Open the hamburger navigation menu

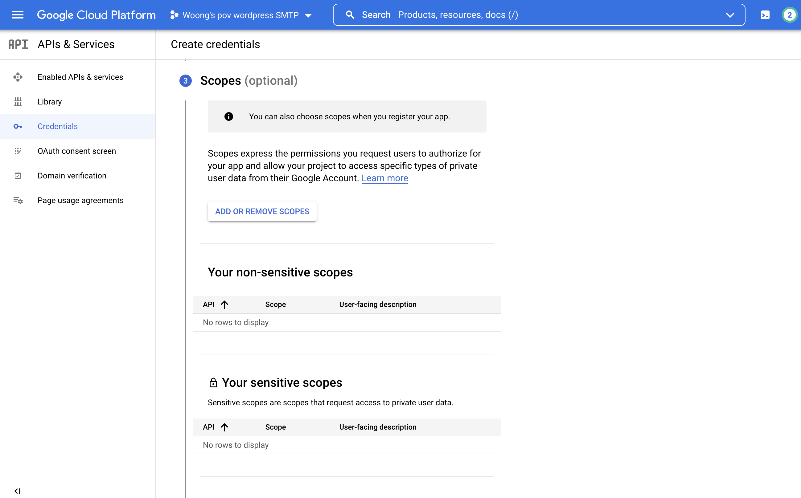pyautogui.click(x=18, y=15)
